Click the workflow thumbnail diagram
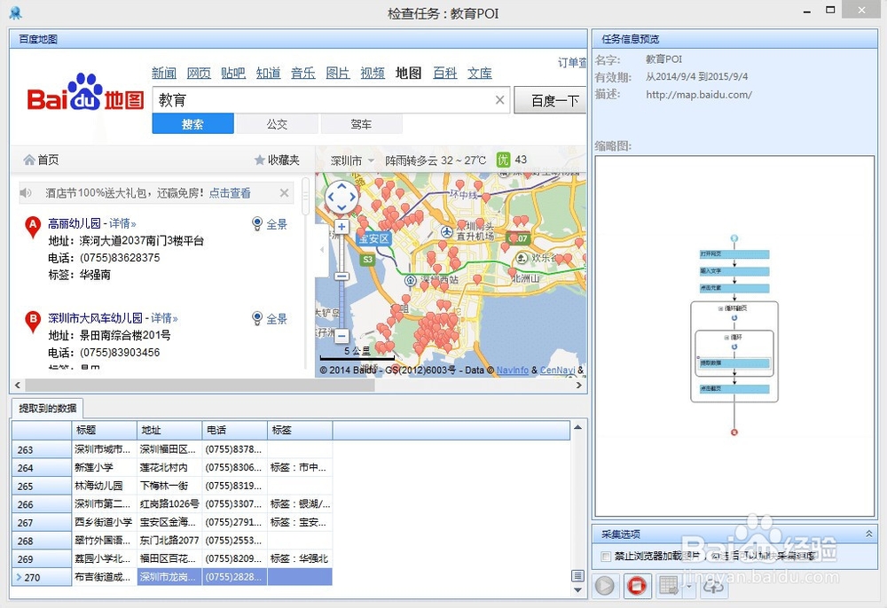887x608 pixels. (734, 335)
